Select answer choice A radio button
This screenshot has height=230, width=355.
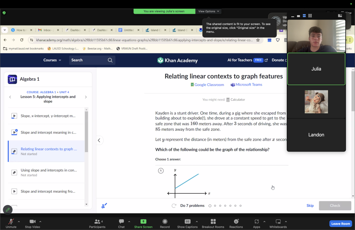point(161,171)
